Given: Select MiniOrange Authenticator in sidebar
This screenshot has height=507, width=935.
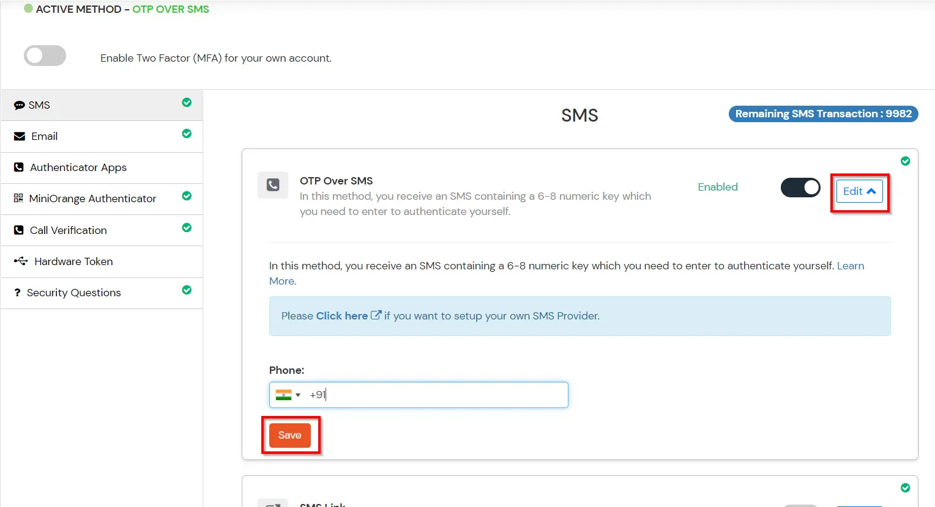Looking at the screenshot, I should tap(102, 199).
